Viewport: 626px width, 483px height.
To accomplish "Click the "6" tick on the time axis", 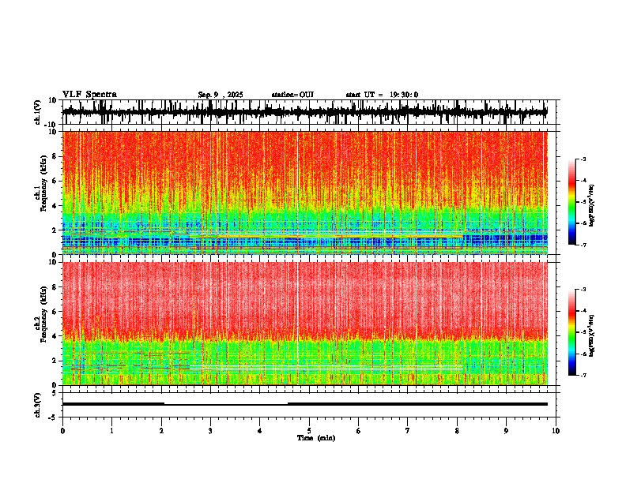I will (359, 431).
